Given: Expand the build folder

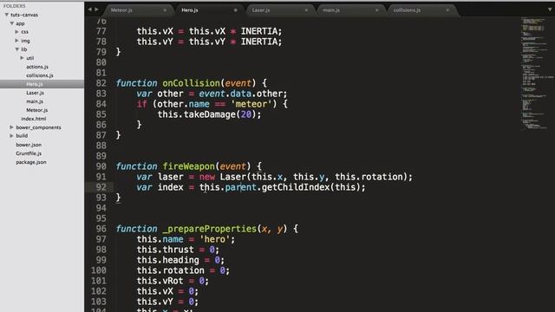Looking at the screenshot, I should point(11,136).
